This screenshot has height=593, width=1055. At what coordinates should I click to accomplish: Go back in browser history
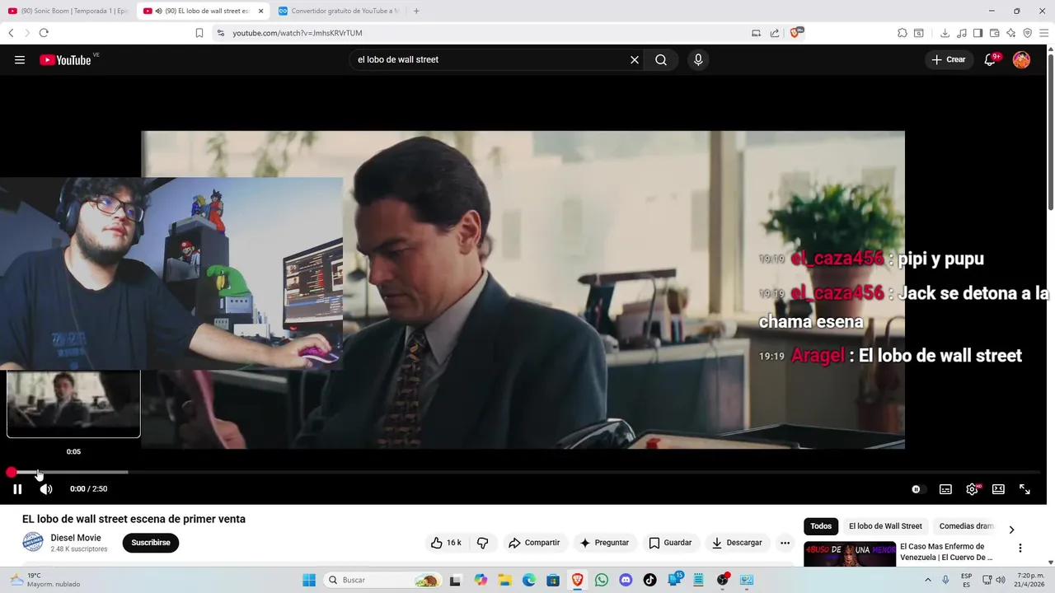[x=11, y=33]
